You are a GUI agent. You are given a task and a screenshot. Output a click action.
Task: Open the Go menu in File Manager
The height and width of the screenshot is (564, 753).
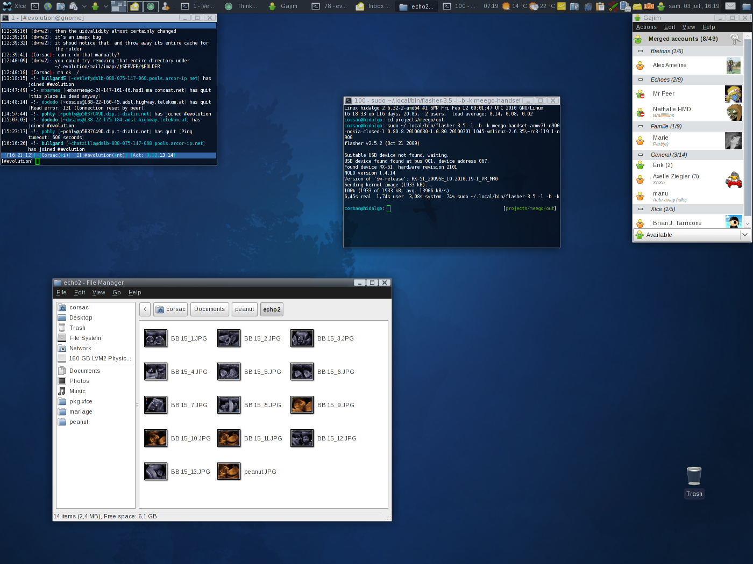tap(116, 293)
